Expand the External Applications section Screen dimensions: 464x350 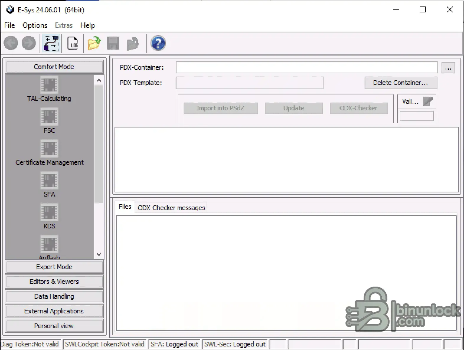(x=54, y=311)
